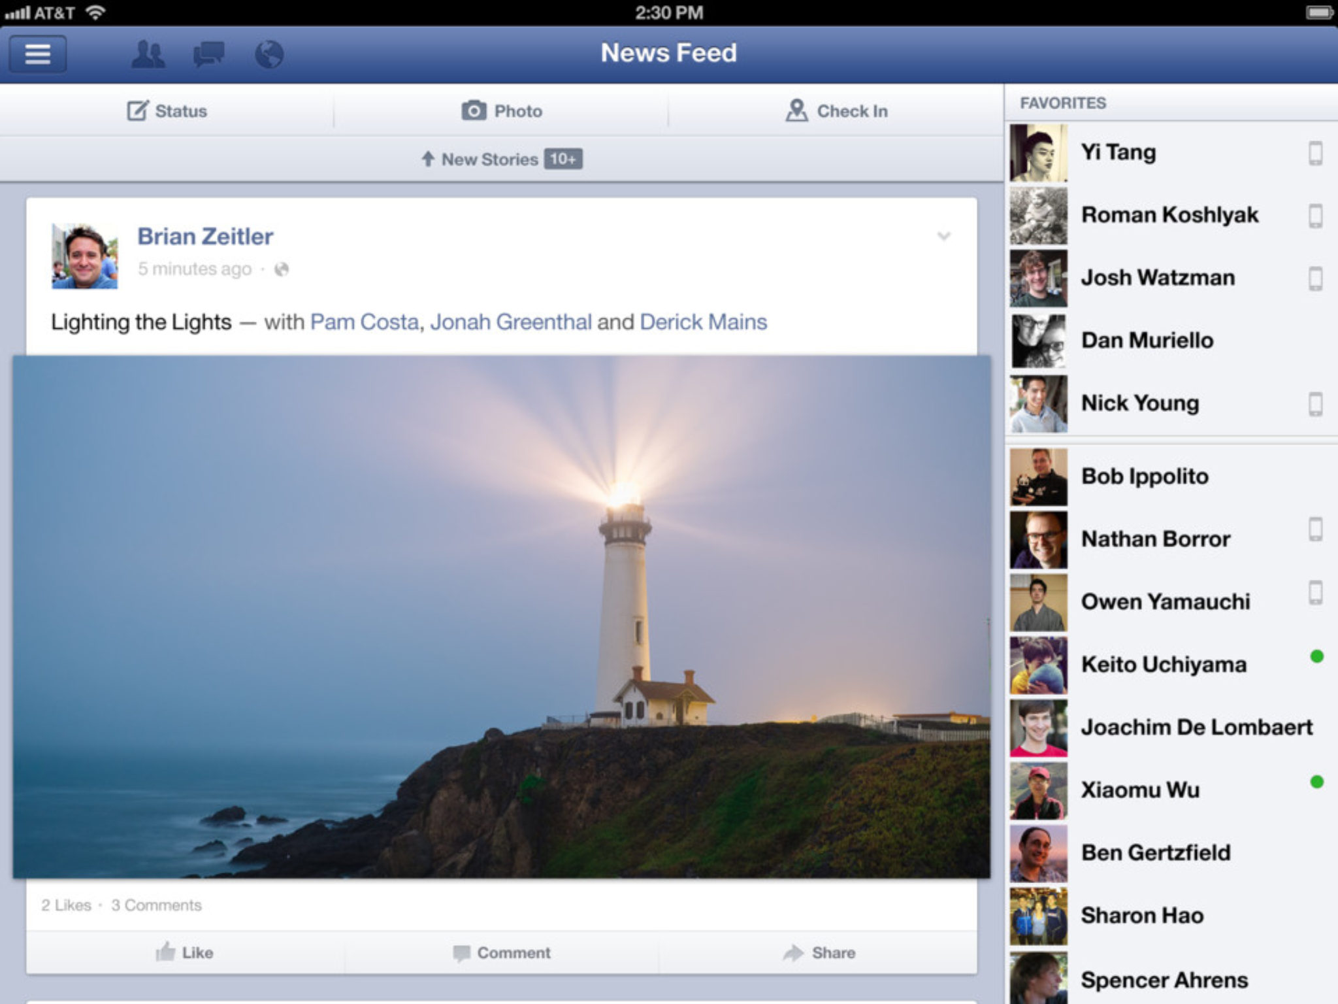Tap the battery indicator icon
Screen dimensions: 1338x1004
(x=1319, y=12)
